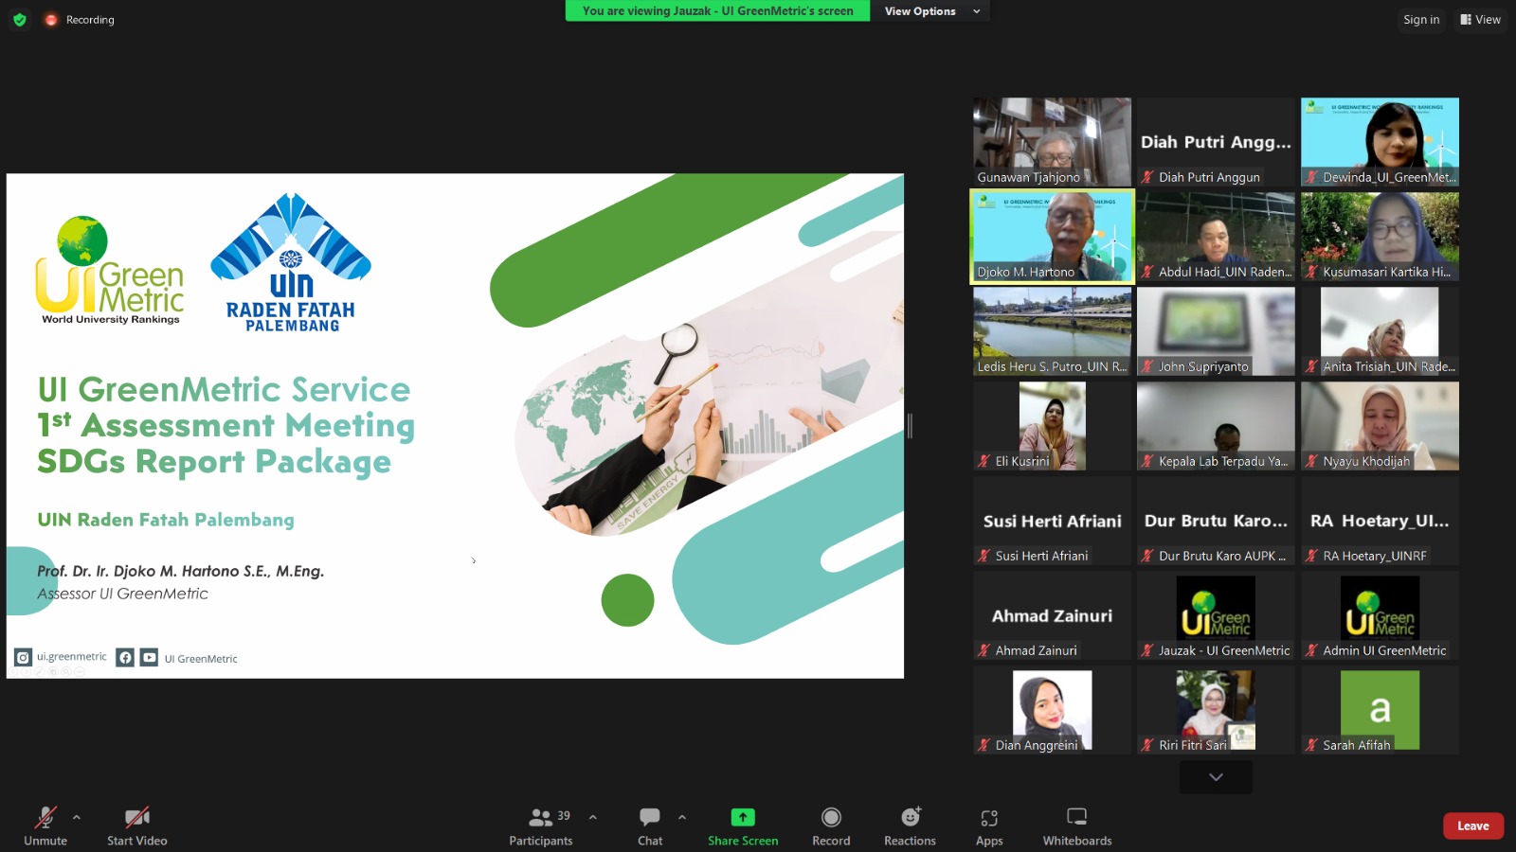Click muted mic icon on Abdul Hadi tile

point(1147,272)
